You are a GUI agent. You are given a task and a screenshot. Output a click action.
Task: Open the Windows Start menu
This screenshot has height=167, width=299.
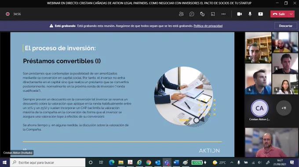[x=4, y=163]
